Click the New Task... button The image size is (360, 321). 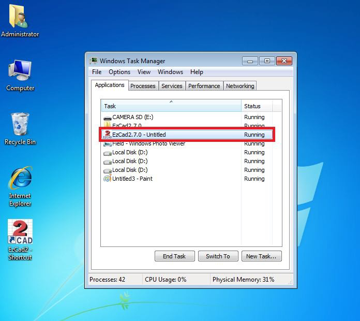click(262, 256)
